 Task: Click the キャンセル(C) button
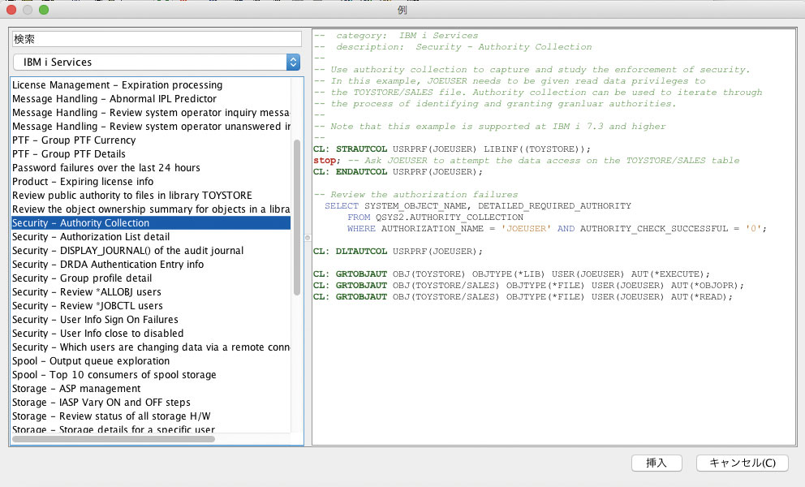[742, 463]
